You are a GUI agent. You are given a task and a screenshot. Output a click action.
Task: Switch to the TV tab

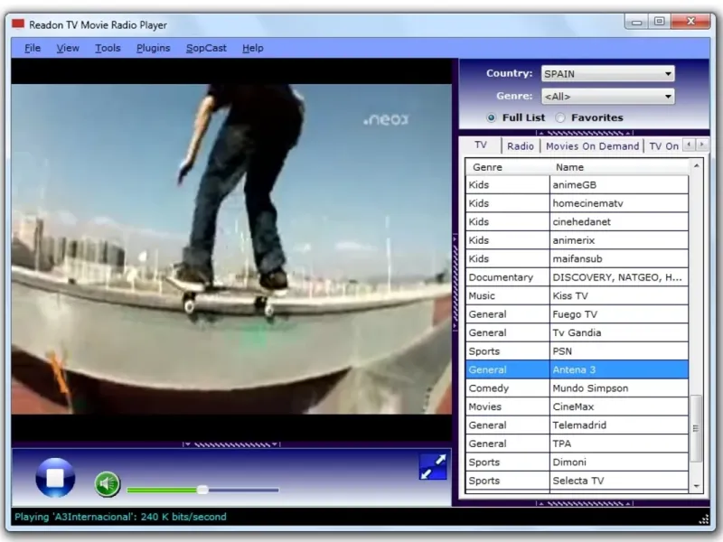(x=481, y=145)
